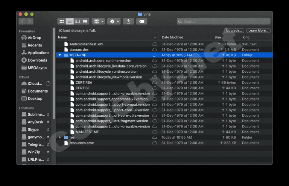Switch to gallery view in toolbar

(85, 21)
